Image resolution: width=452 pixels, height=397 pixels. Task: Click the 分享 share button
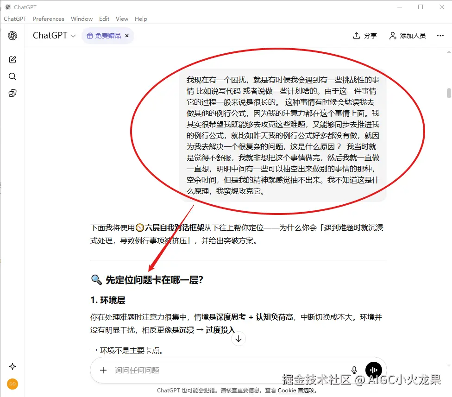pyautogui.click(x=364, y=35)
